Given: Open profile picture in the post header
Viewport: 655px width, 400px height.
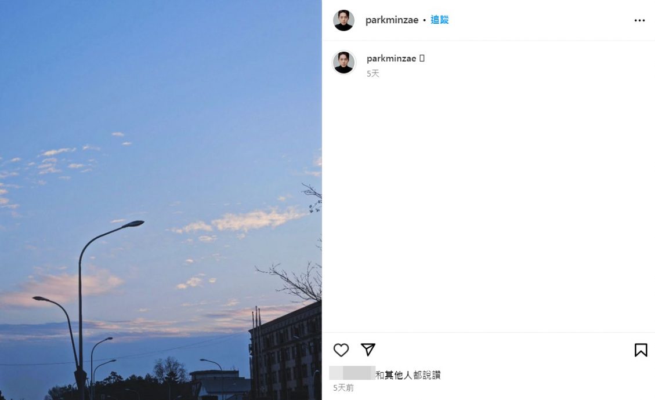Looking at the screenshot, I should [343, 20].
